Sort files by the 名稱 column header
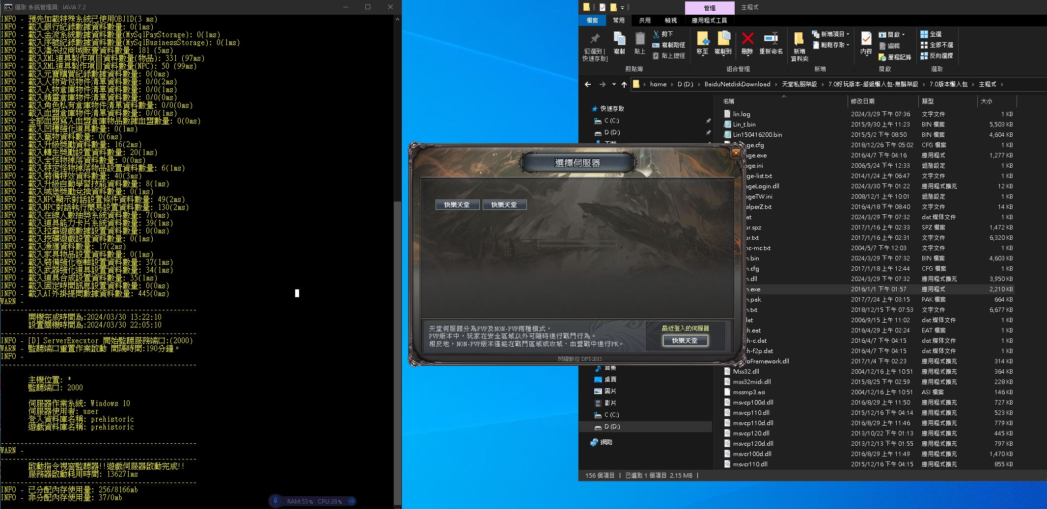This screenshot has width=1047, height=509. [x=784, y=102]
